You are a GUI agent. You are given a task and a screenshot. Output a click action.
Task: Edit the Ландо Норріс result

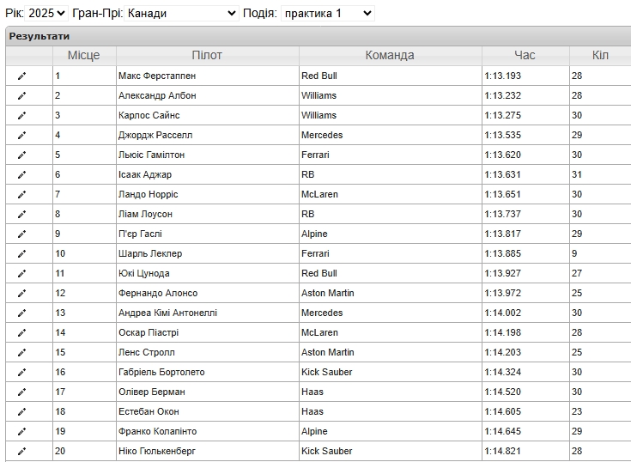tap(21, 194)
